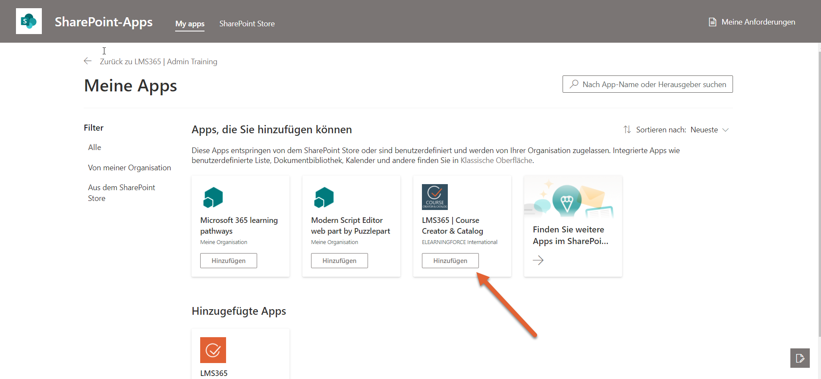The image size is (821, 379).
Task: Open the Meine Anforderungen page
Action: point(752,22)
